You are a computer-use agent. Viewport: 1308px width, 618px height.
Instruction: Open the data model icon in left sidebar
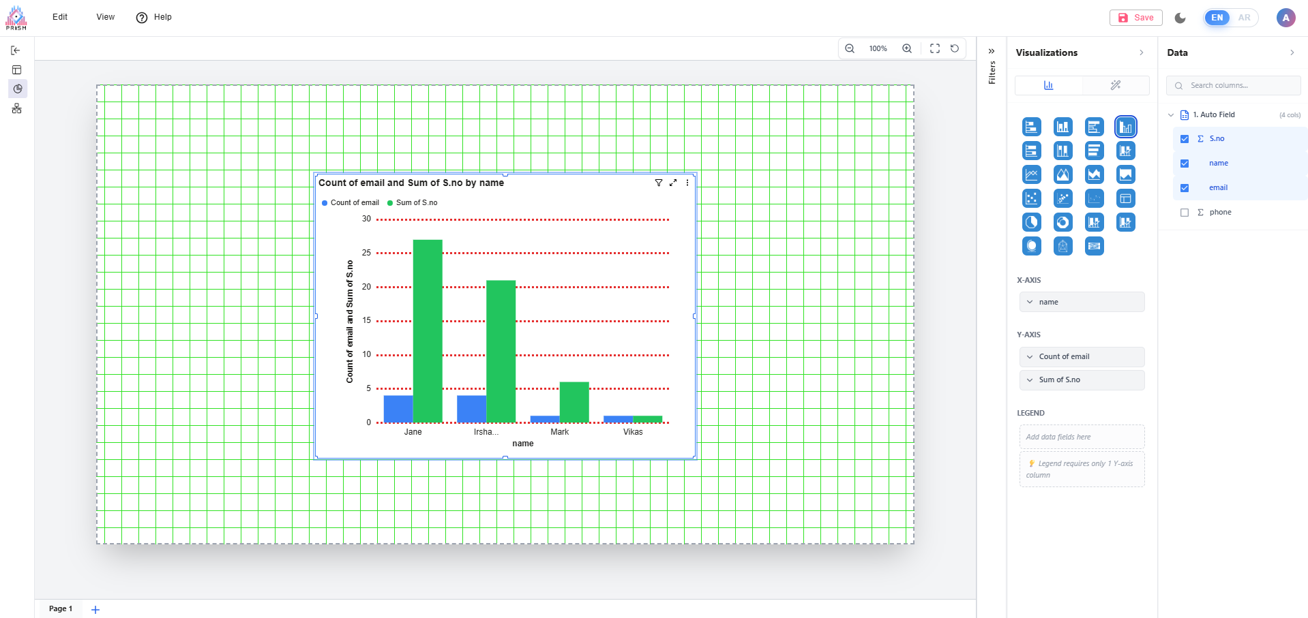point(17,108)
